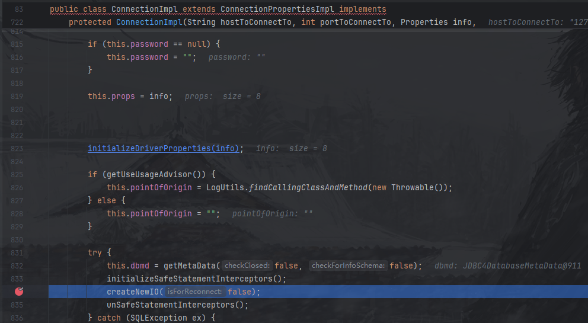
Task: Click line number 832 in the gutter
Action: click(x=17, y=266)
